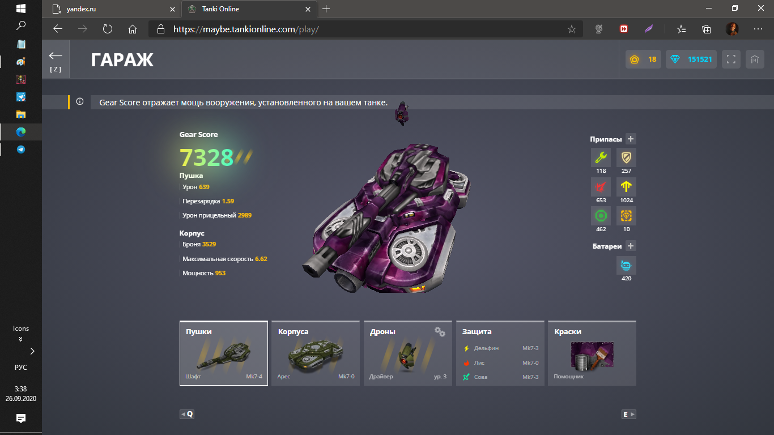This screenshot has height=435, width=774.
Task: Go to previous section with Q arrow
Action: pyautogui.click(x=187, y=414)
